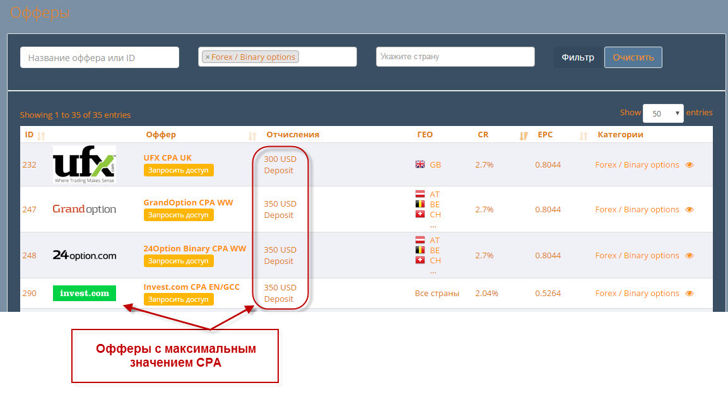This screenshot has width=728, height=395.
Task: Click category link in 24Option row
Action: tap(637, 255)
